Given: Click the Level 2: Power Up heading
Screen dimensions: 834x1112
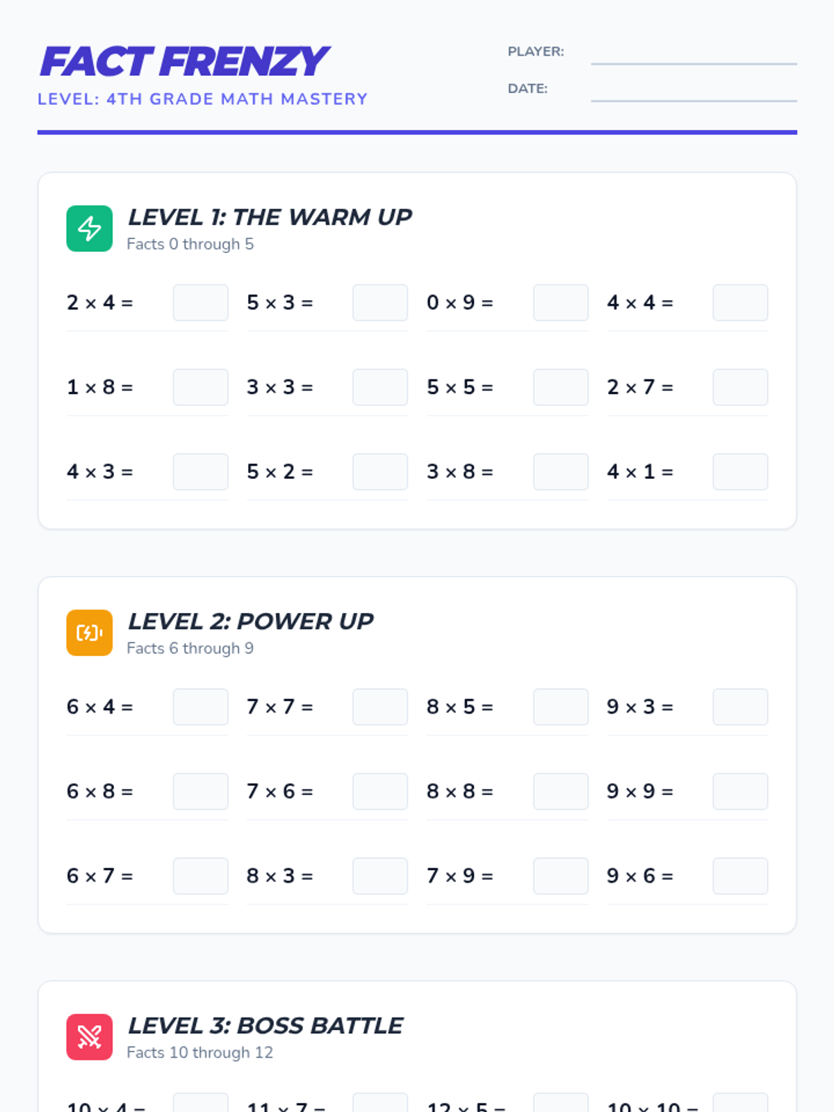Looking at the screenshot, I should pos(250,621).
